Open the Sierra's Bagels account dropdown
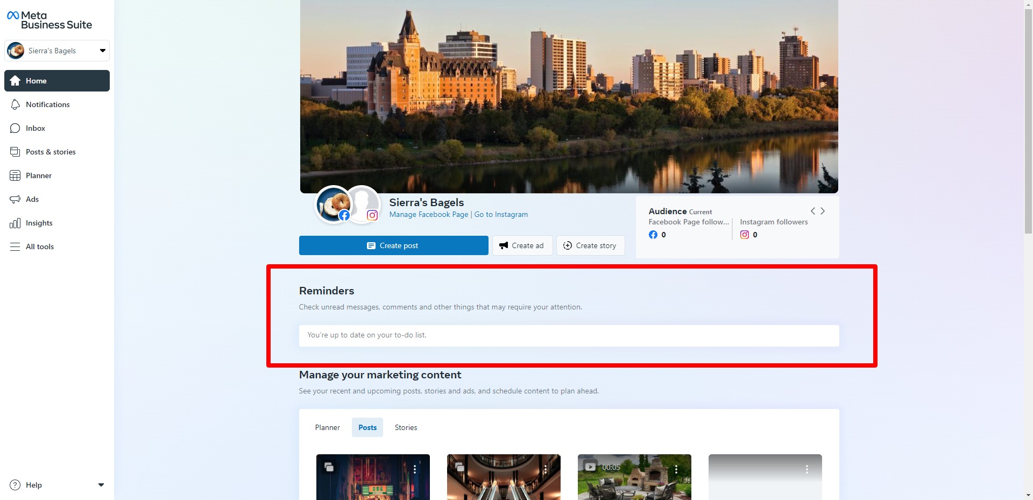Viewport: 1033px width, 500px height. point(57,51)
